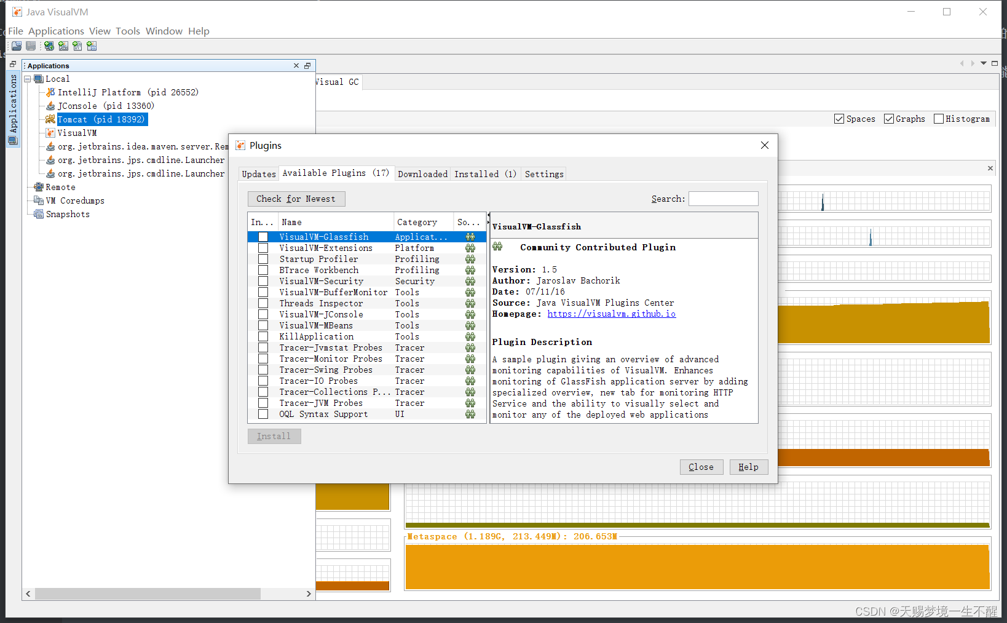
Task: Switch to the Updates tab
Action: tap(259, 174)
